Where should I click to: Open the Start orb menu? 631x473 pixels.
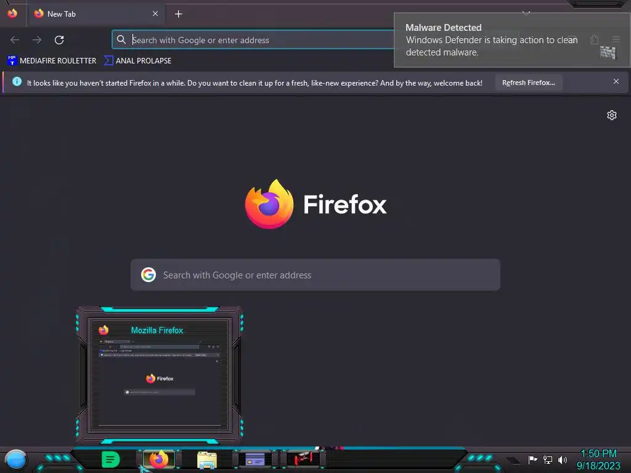click(16, 459)
